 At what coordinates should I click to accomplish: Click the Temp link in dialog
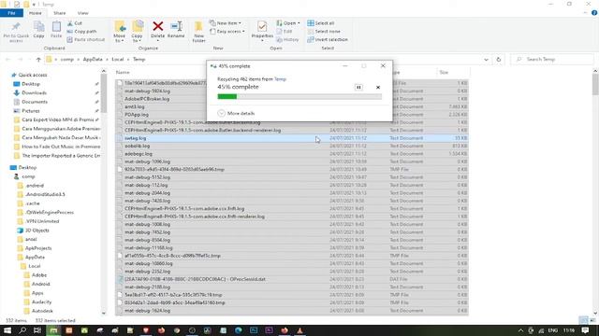(x=280, y=79)
